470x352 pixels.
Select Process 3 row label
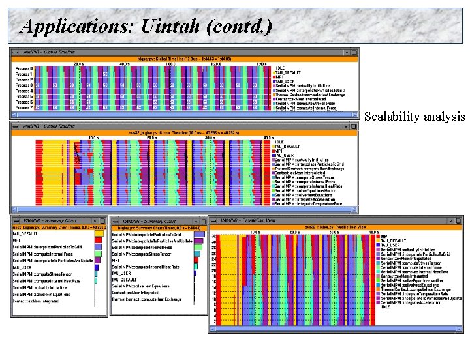(24, 85)
